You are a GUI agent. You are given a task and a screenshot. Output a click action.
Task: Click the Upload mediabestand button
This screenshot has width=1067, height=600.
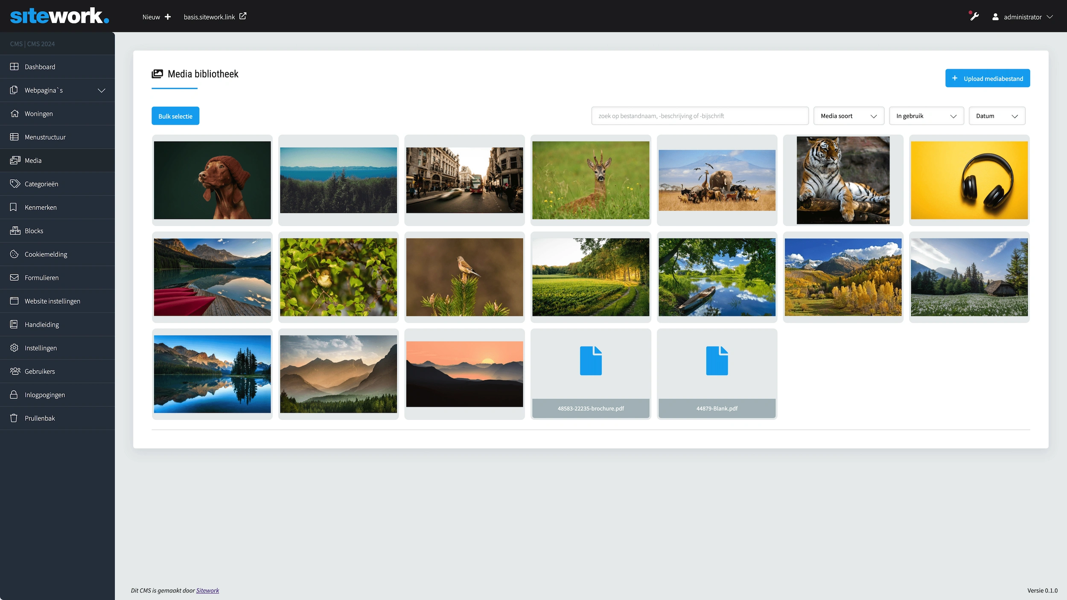[987, 79]
